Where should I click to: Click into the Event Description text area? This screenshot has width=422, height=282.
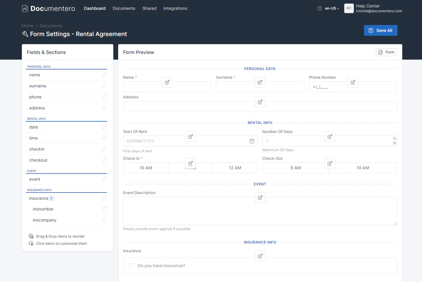[x=260, y=211]
